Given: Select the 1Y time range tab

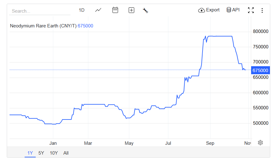Looking at the screenshot, I should pos(30,153).
